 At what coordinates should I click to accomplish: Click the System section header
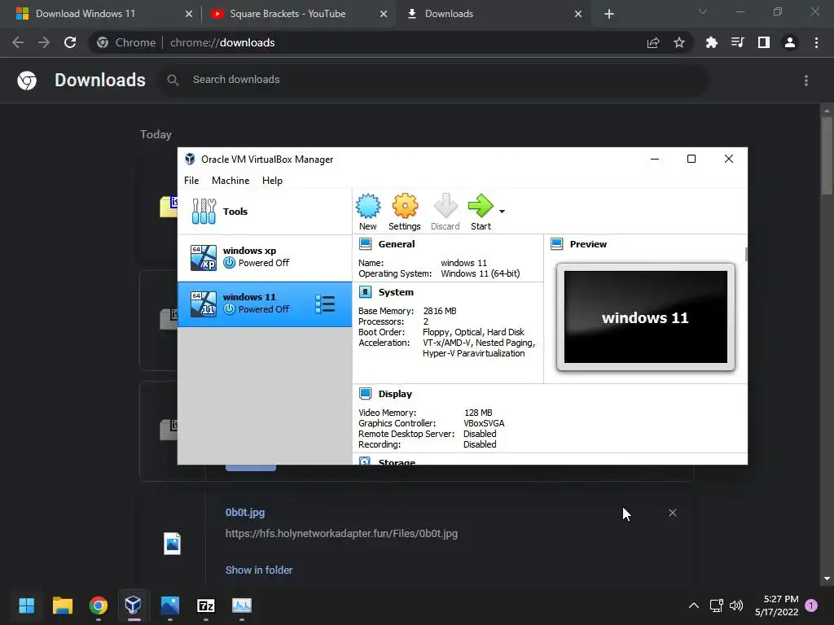click(396, 292)
